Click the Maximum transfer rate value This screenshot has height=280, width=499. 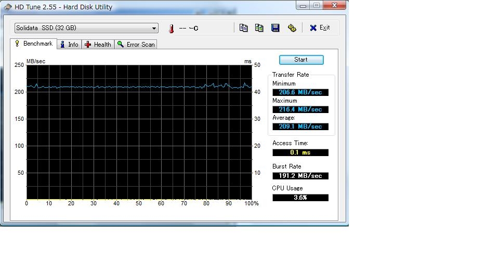[300, 109]
